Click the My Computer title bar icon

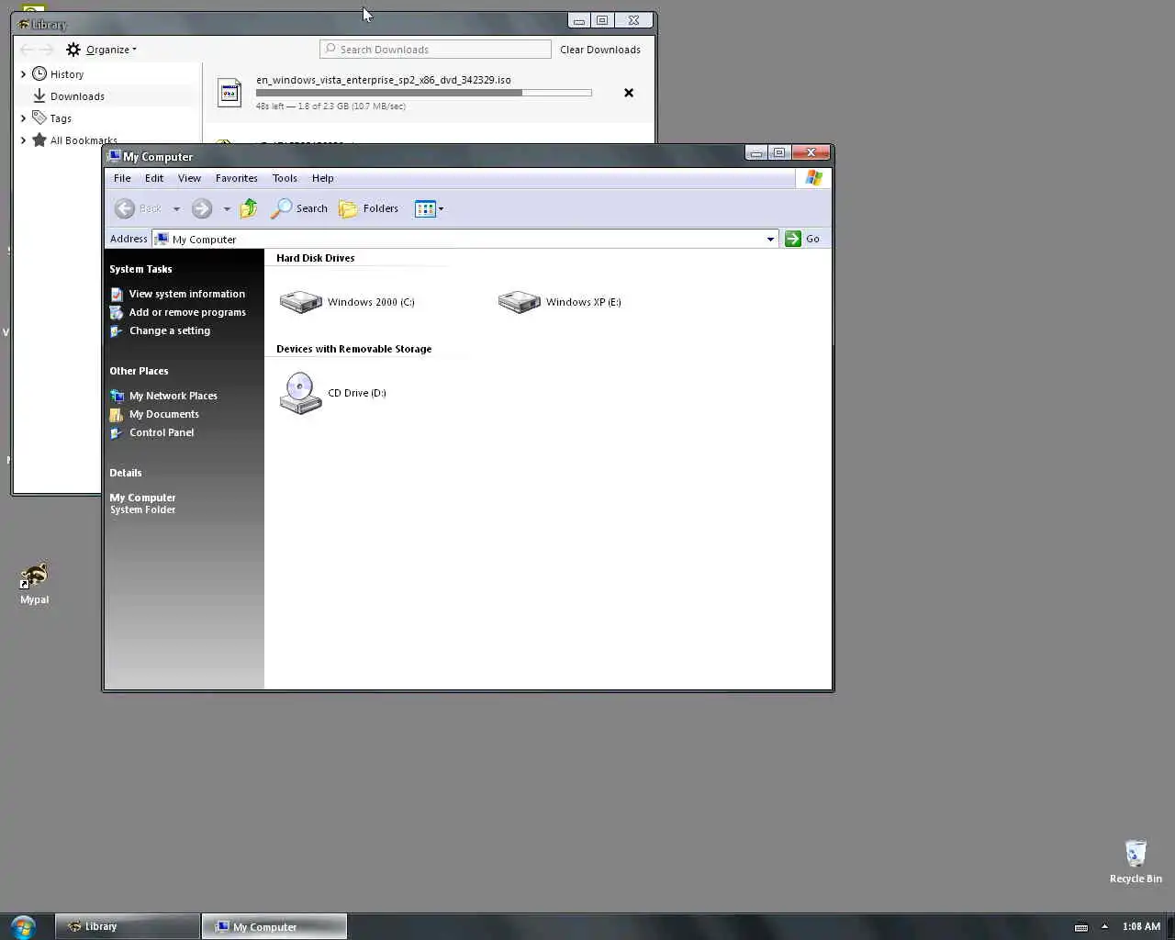(114, 156)
